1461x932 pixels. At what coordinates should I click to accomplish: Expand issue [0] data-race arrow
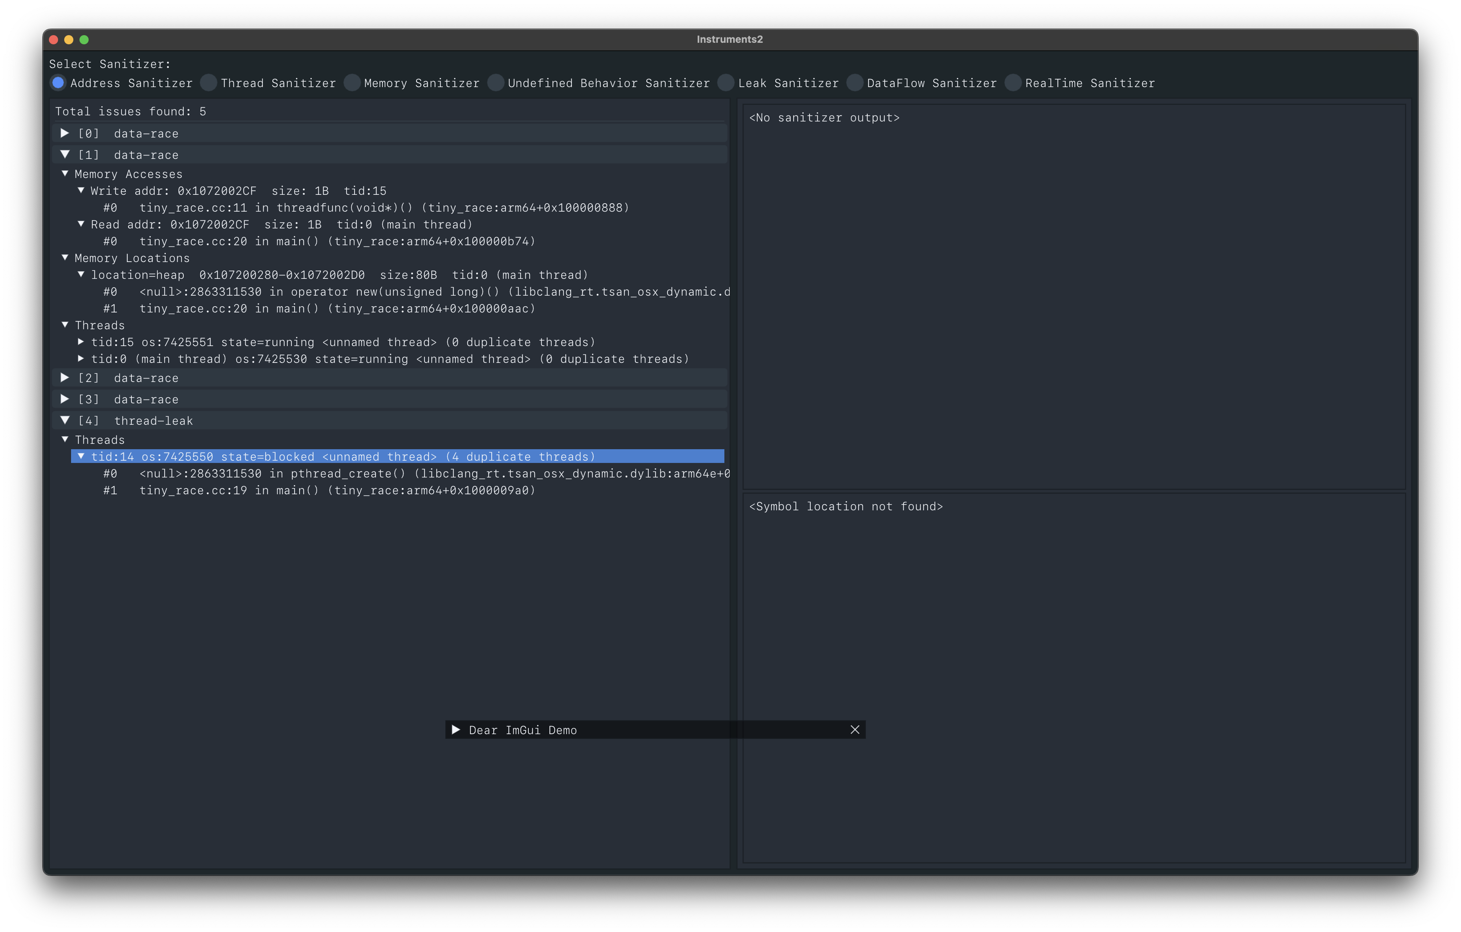[65, 133]
